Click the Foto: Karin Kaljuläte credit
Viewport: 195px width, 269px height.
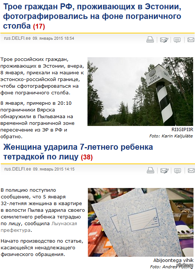171,136
